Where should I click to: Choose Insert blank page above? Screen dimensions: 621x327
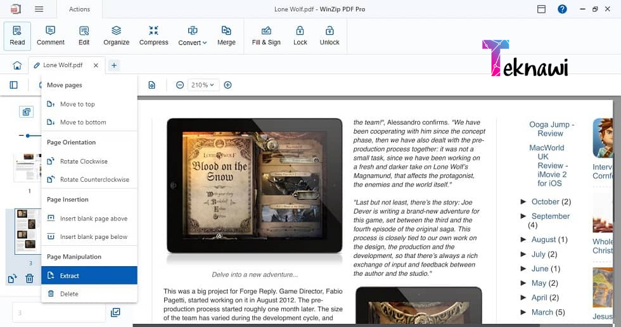pyautogui.click(x=89, y=219)
